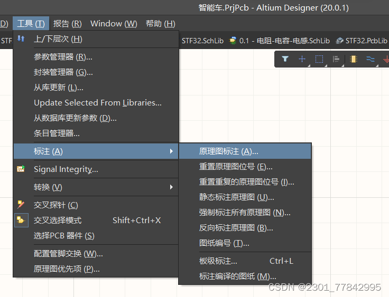Screen dimensions: 389x297
Task: Open the 帮助 (H) menu
Action: [x=160, y=24]
